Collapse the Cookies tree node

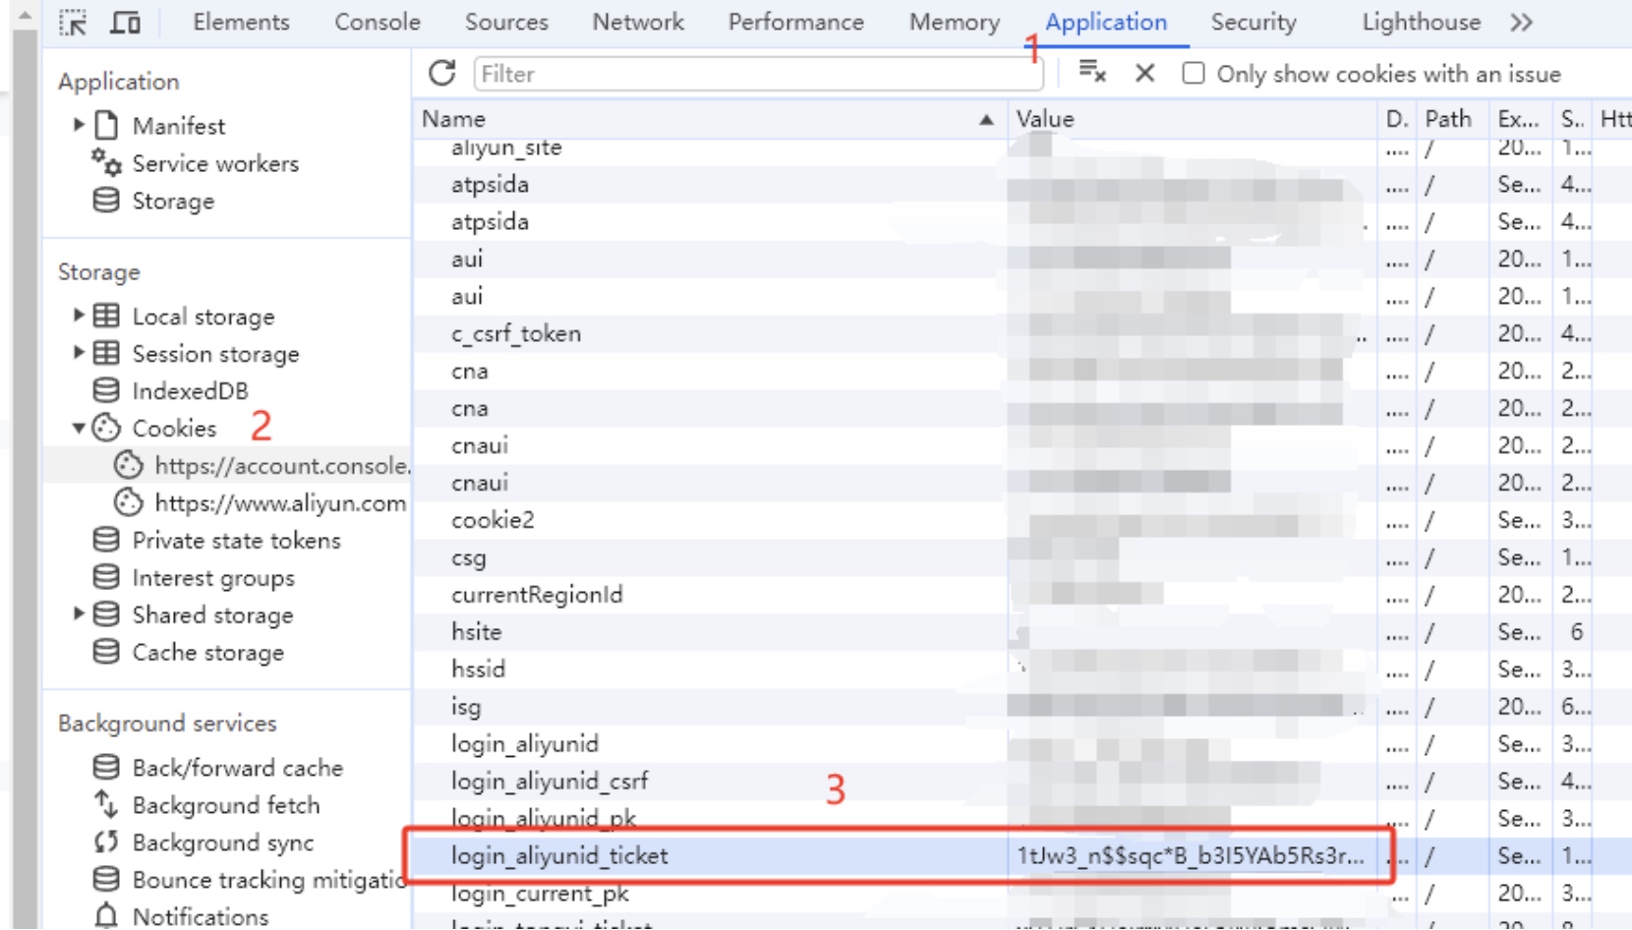click(79, 428)
